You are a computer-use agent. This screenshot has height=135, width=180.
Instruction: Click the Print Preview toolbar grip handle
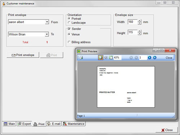[78, 58]
